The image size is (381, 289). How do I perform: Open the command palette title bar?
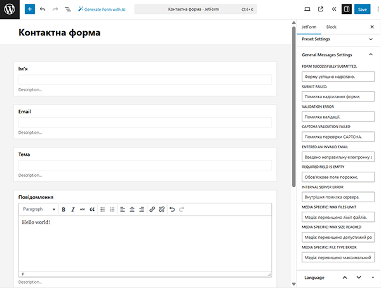pyautogui.click(x=196, y=10)
